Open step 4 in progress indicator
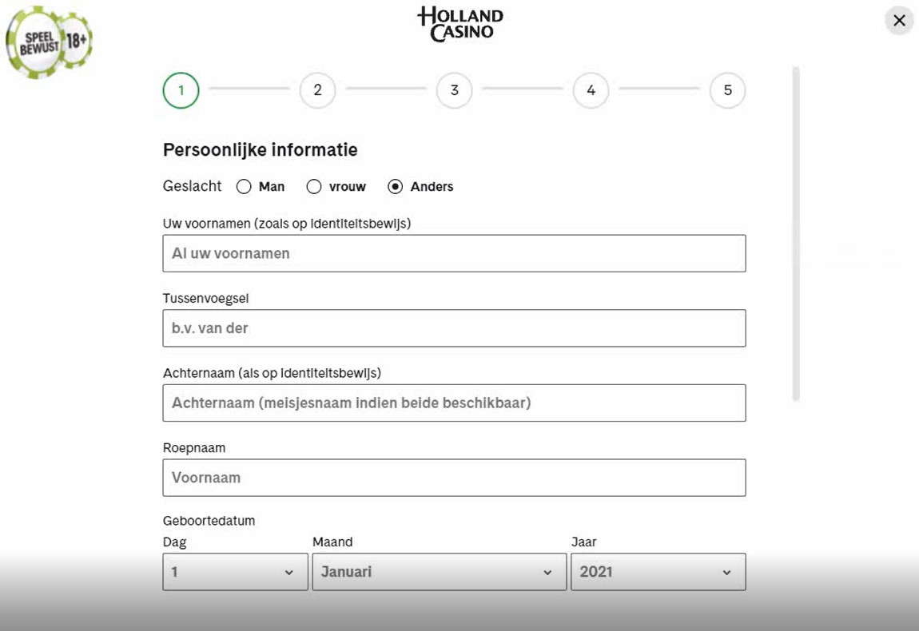This screenshot has height=631, width=919. tap(591, 90)
